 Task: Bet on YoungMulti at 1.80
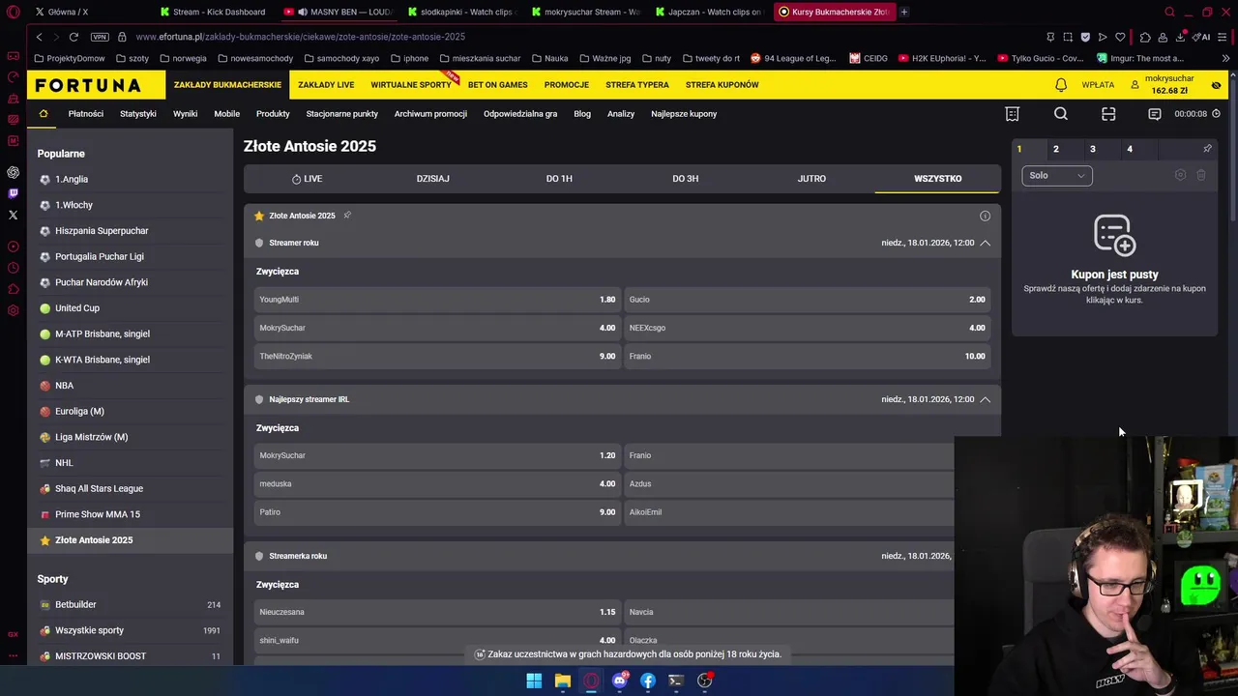[437, 300]
